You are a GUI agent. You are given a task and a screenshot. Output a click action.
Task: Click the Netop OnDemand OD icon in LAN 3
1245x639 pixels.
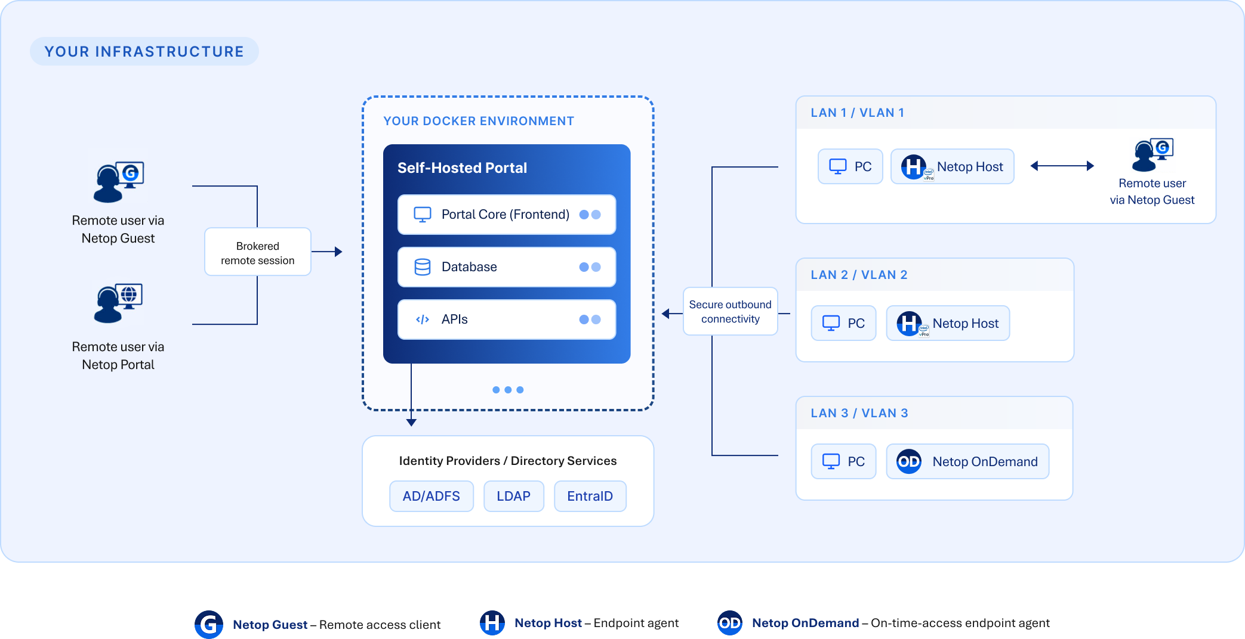(x=909, y=461)
